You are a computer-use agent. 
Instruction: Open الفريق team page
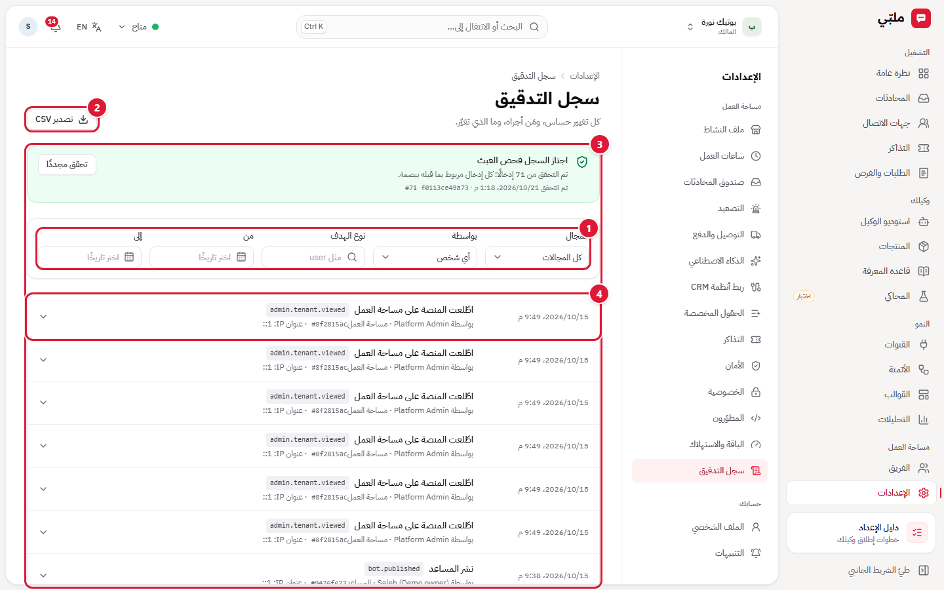[908, 468]
